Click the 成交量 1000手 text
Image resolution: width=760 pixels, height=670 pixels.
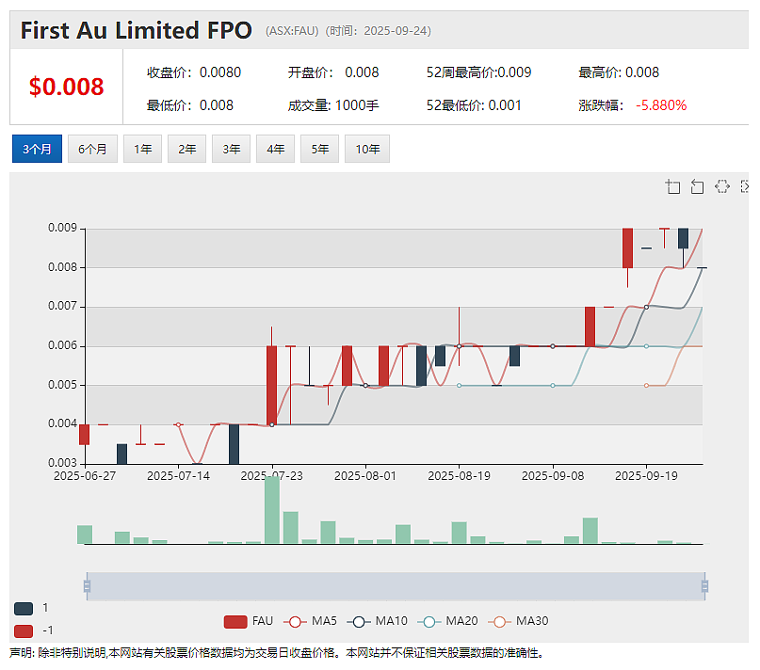tap(333, 105)
